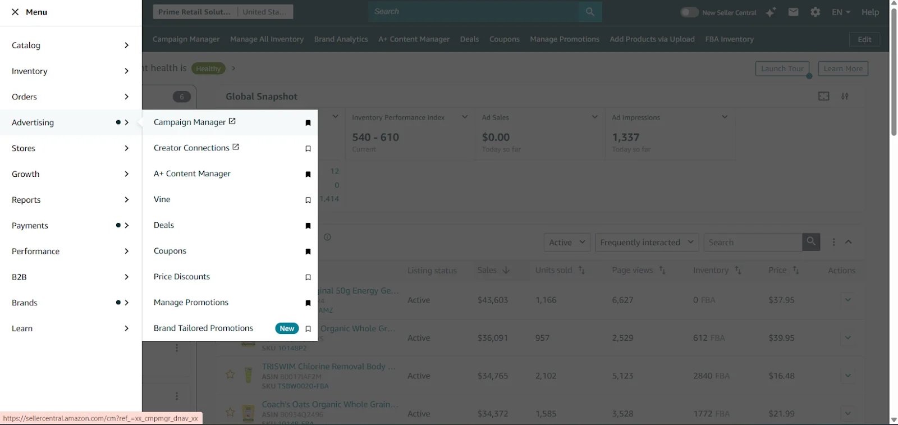Click the Learn More button
The image size is (898, 425).
click(x=843, y=68)
